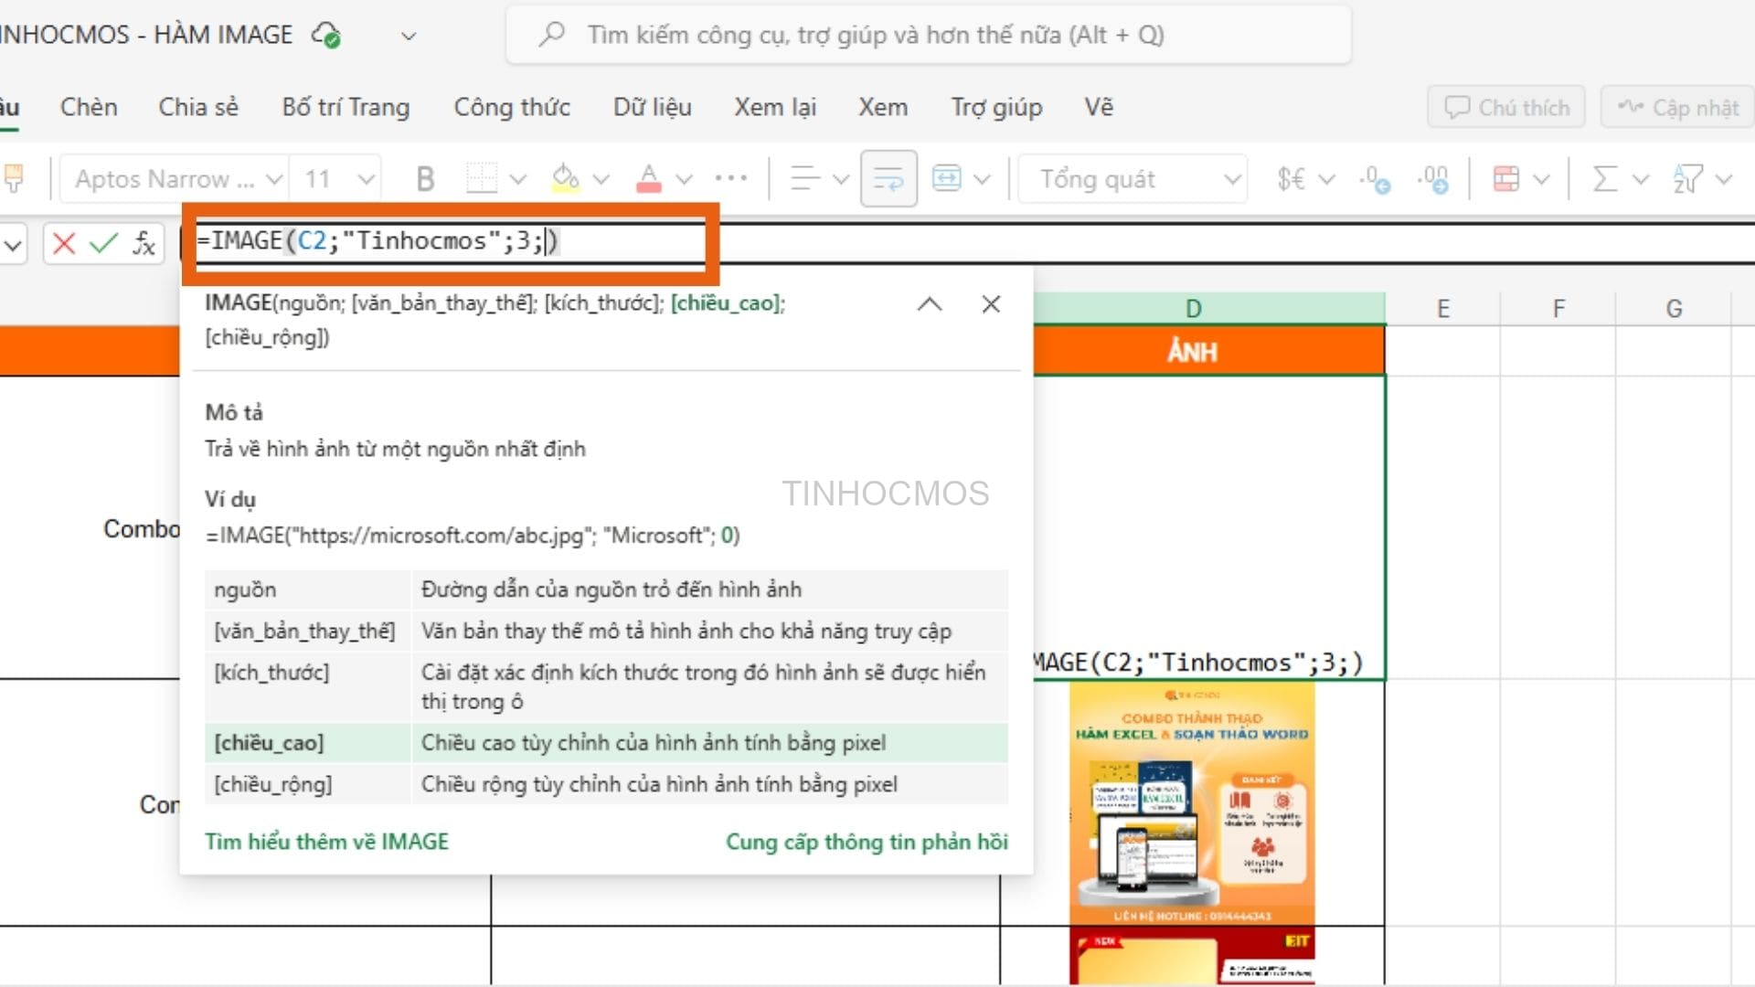Open the More options ellipsis

click(x=731, y=179)
